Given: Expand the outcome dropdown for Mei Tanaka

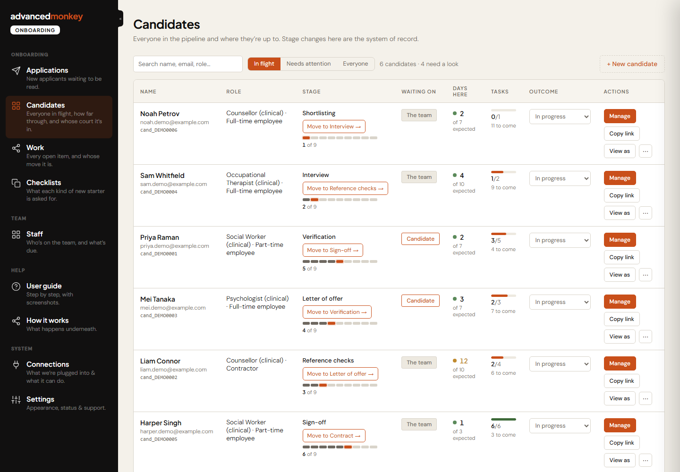Looking at the screenshot, I should click(x=560, y=302).
